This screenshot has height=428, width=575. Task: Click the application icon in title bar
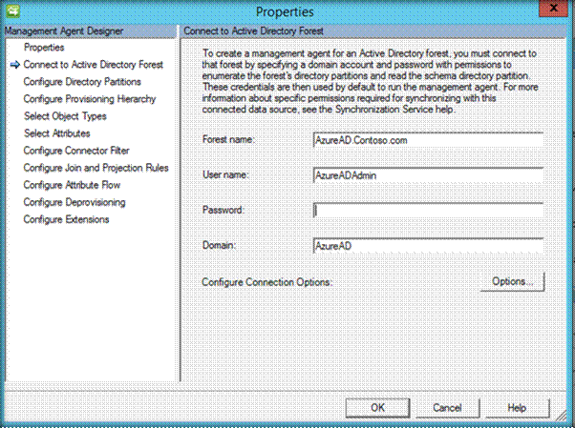[12, 10]
